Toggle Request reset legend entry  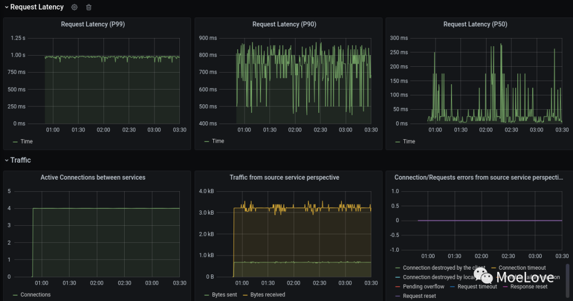(x=419, y=296)
